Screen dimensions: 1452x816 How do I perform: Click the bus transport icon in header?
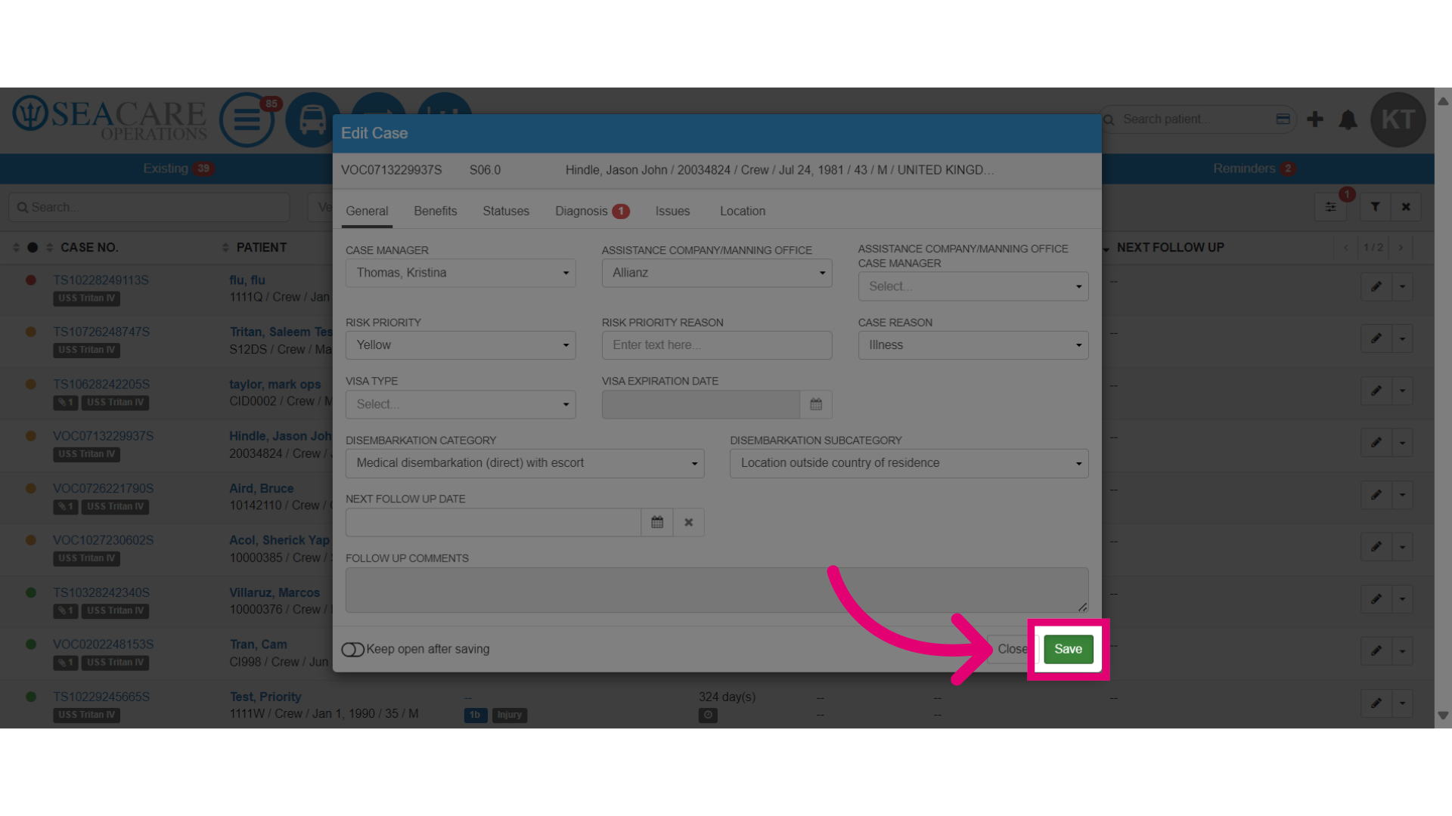[312, 119]
